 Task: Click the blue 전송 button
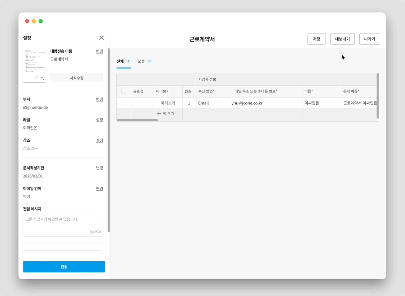point(64,267)
